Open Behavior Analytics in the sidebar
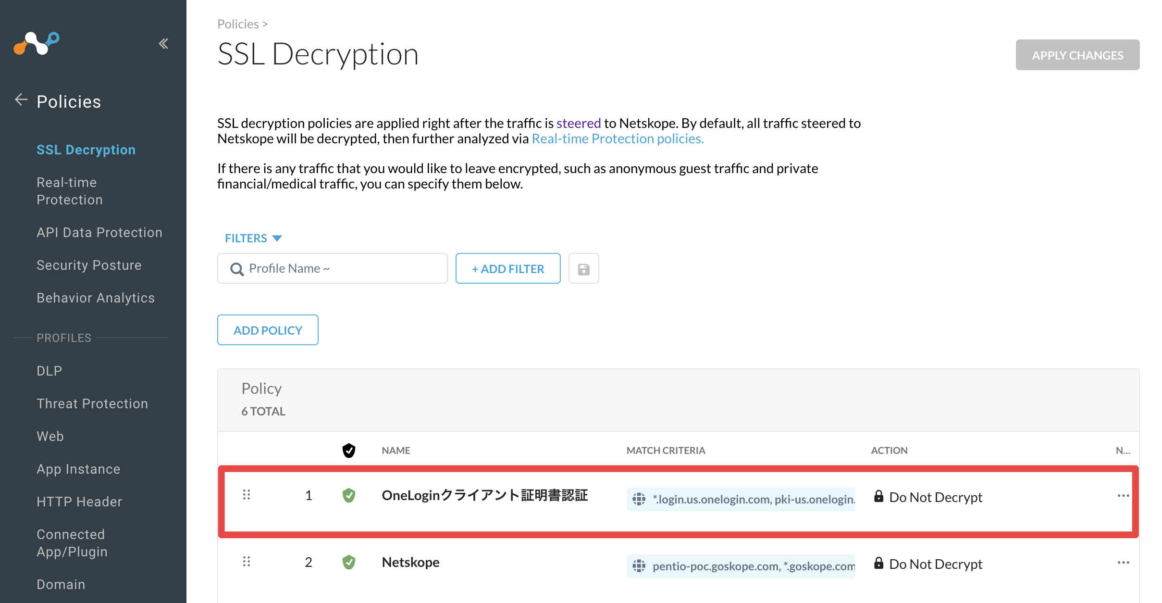This screenshot has height=603, width=1162. [x=96, y=298]
